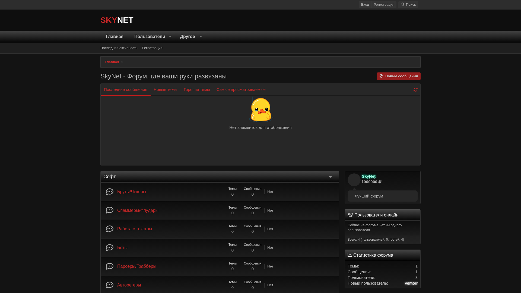Click the 'Сообщения:' statistics row
Screen dimensions: 521x293
[x=383, y=272]
